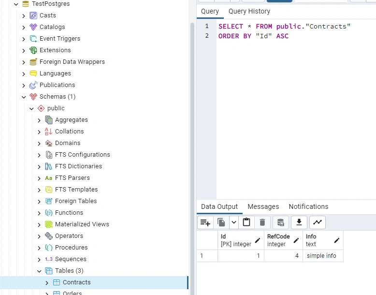This screenshot has width=376, height=295.
Task: Click the edit pencil on RefCode column
Action: coord(296,240)
